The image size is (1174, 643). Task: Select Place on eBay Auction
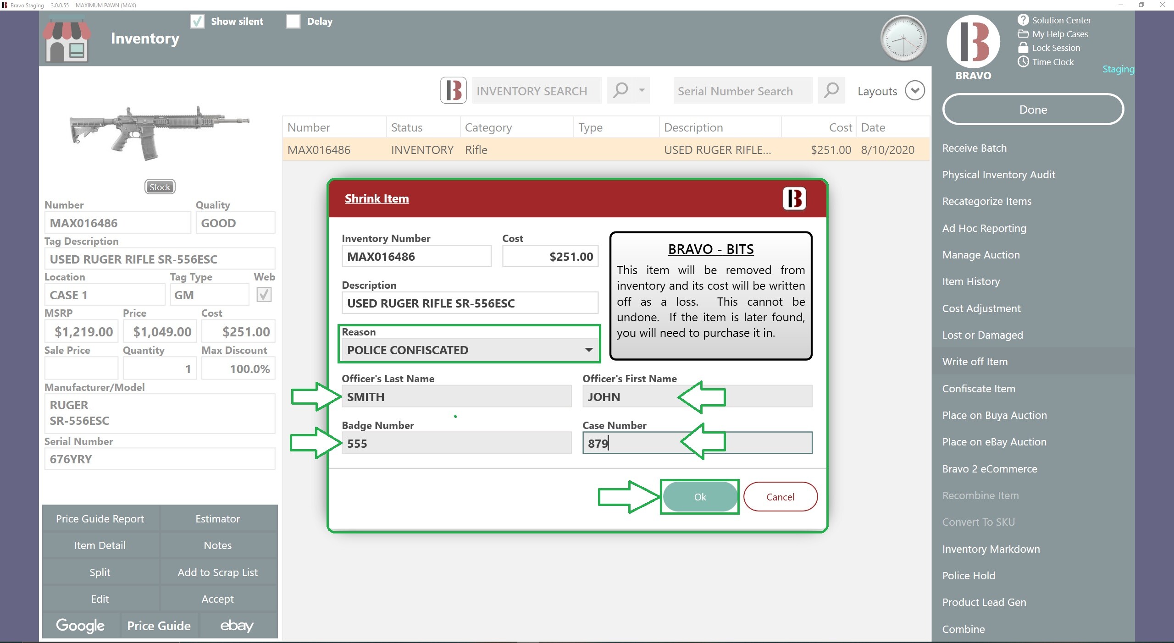point(994,442)
